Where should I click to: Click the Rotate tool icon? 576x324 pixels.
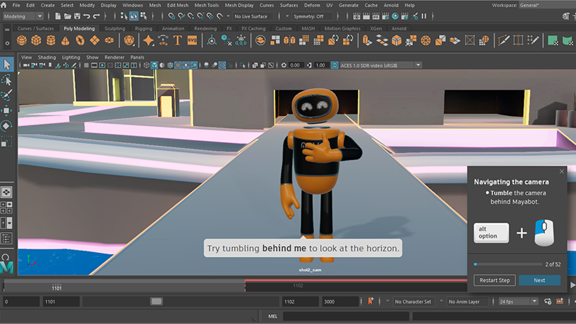click(7, 126)
